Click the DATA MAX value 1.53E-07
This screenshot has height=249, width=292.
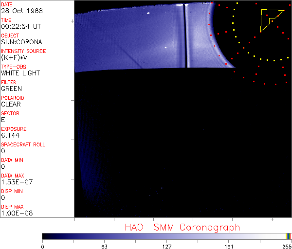[x=16, y=182]
